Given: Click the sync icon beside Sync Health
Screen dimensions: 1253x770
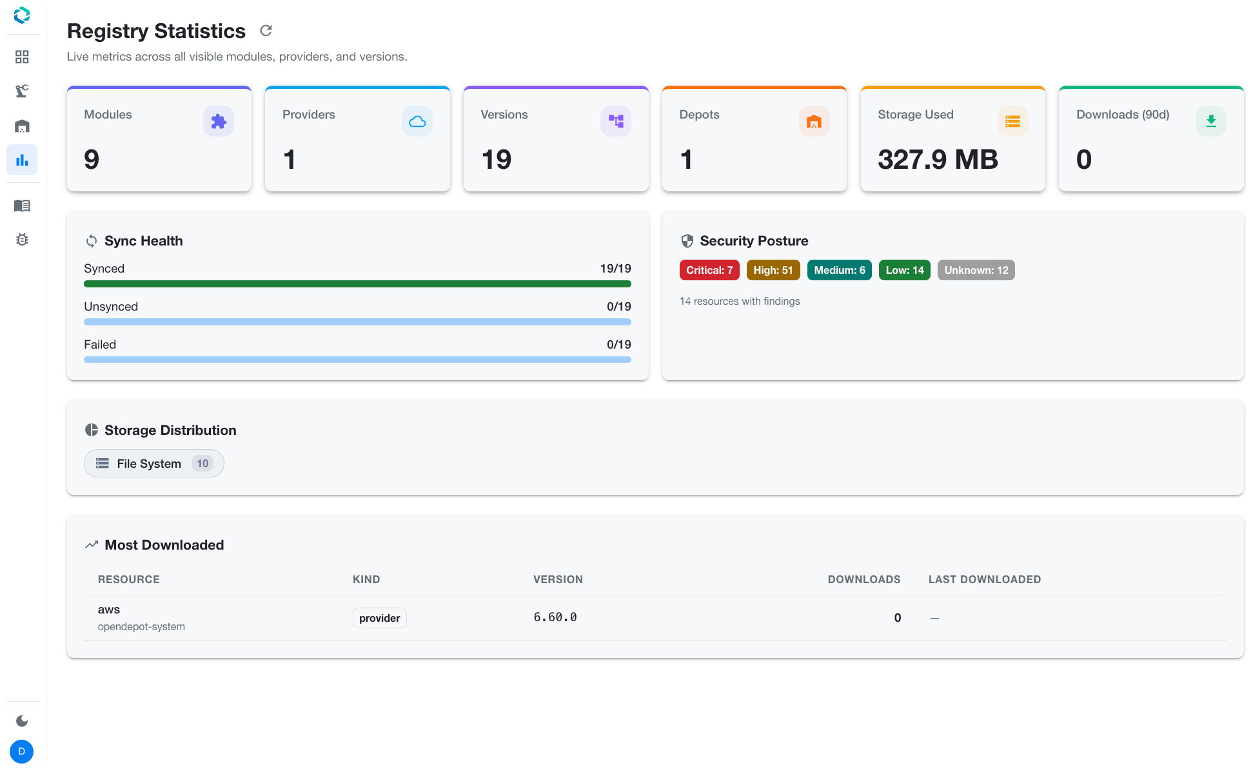Looking at the screenshot, I should [x=92, y=241].
